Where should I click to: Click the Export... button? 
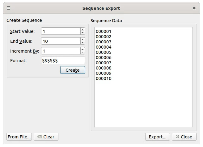point(157,137)
